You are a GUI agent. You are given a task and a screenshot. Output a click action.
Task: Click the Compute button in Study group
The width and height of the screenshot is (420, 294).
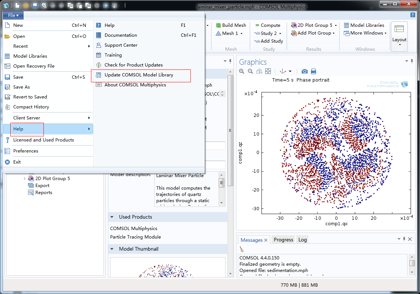point(267,25)
